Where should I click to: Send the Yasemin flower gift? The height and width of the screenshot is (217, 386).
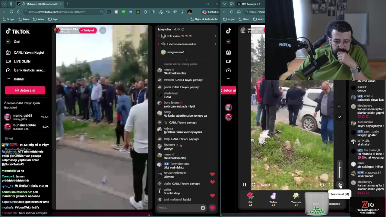(x=296, y=200)
